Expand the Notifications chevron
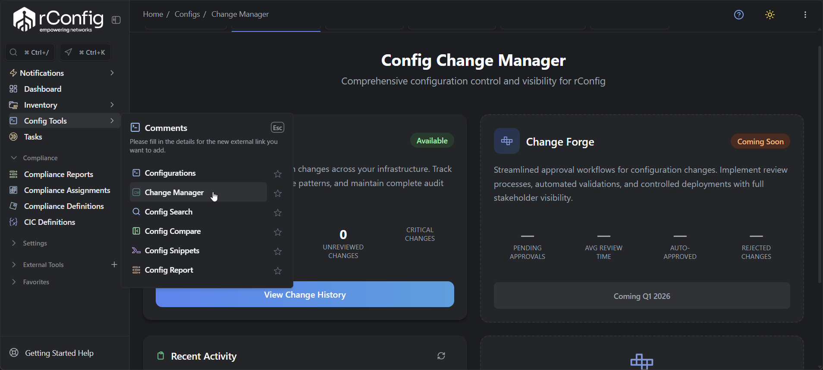Image resolution: width=823 pixels, height=370 pixels. [112, 73]
